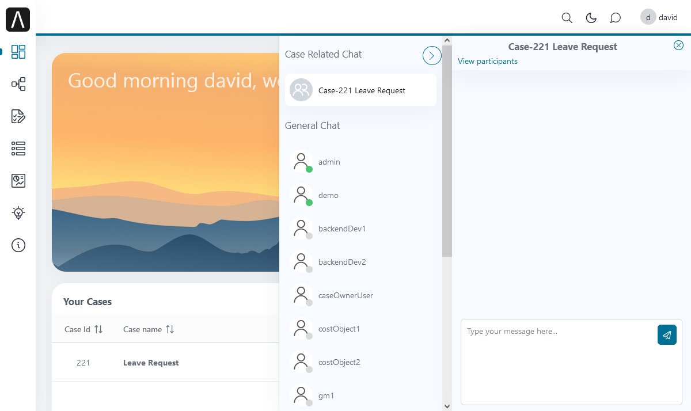Image resolution: width=691 pixels, height=411 pixels.
Task: Sort the table by Case Id column
Action: point(84,329)
